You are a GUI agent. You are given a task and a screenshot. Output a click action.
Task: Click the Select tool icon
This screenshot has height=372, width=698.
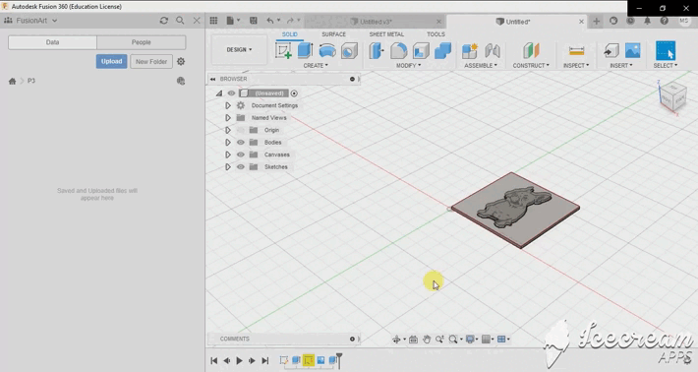pyautogui.click(x=665, y=50)
